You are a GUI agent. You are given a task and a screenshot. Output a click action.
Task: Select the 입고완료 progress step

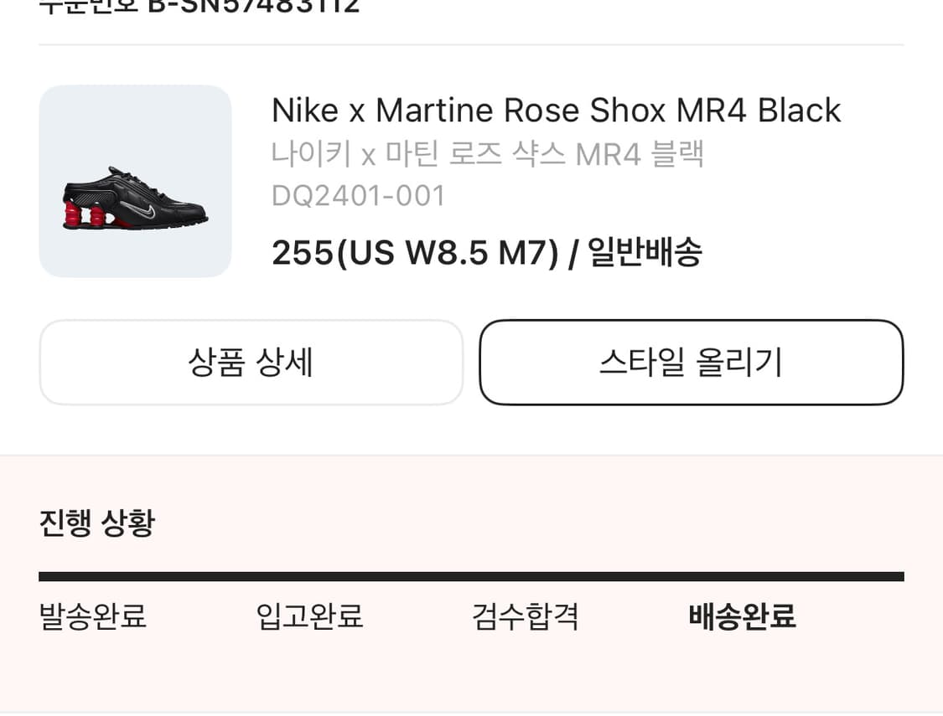pos(309,616)
